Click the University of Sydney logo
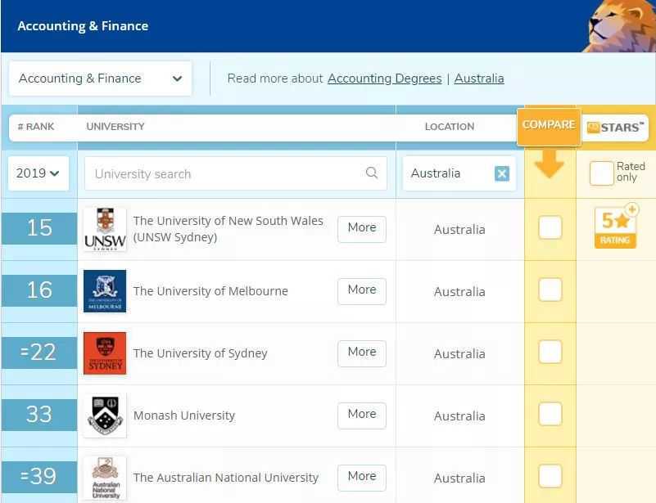 click(x=105, y=353)
